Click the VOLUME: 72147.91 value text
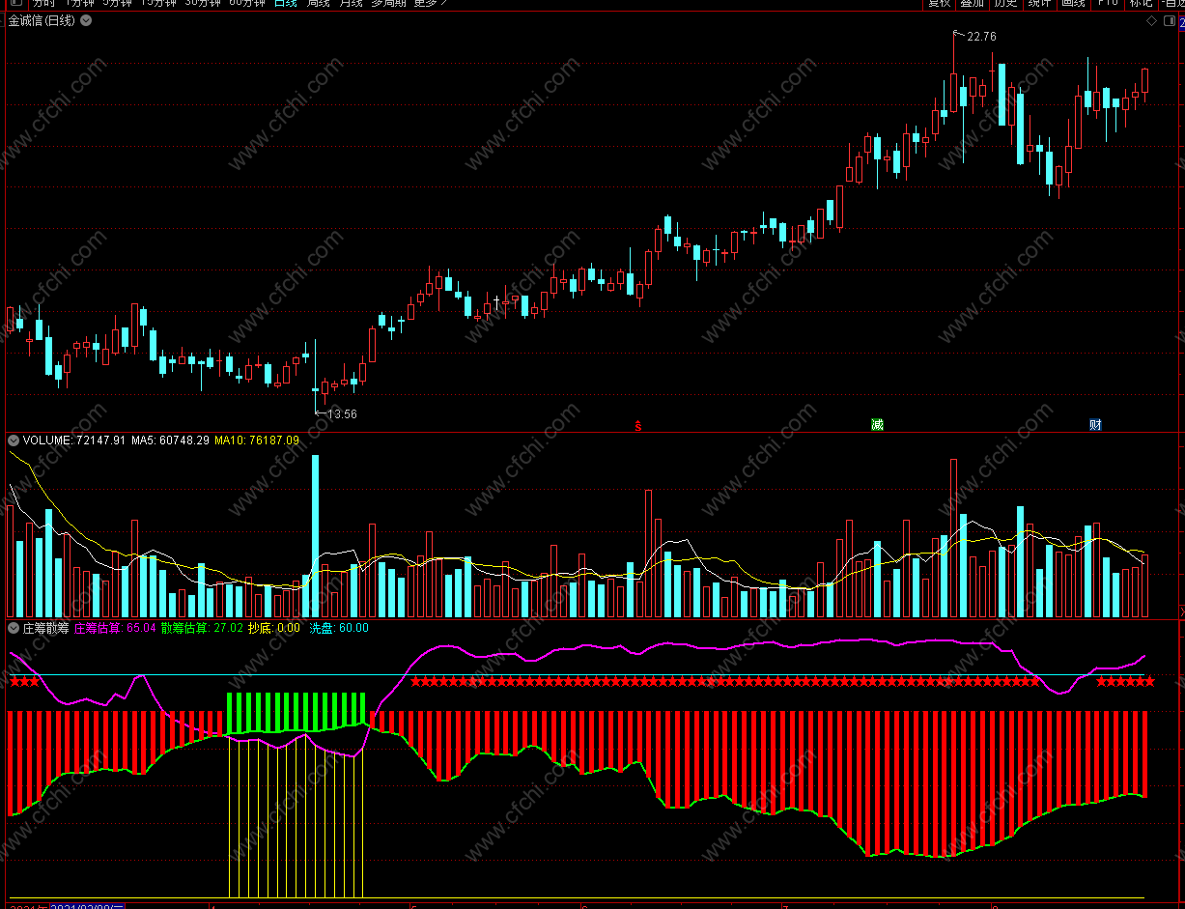Image resolution: width=1185 pixels, height=909 pixels. pyautogui.click(x=74, y=440)
